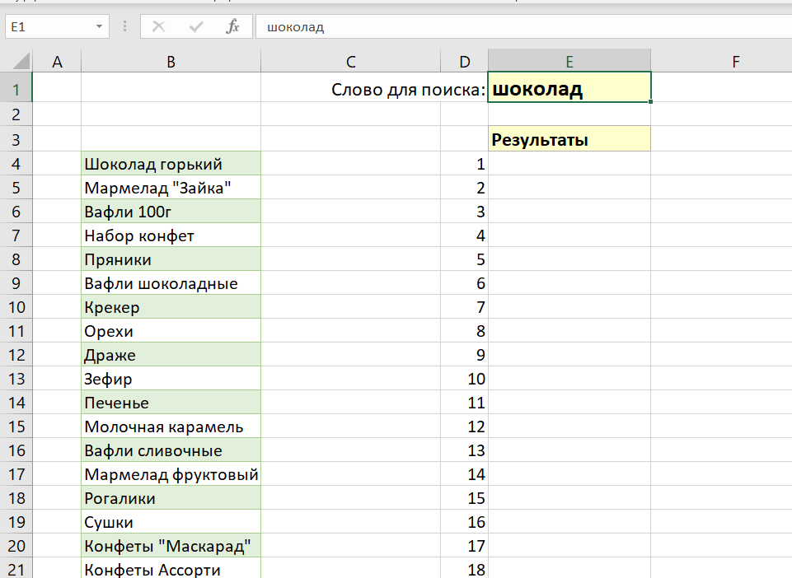Select column F header
The image size is (792, 578).
[735, 61]
